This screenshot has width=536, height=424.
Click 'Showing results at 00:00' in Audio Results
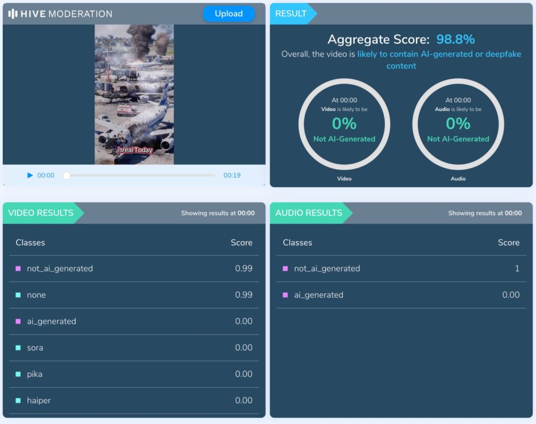pyautogui.click(x=485, y=213)
